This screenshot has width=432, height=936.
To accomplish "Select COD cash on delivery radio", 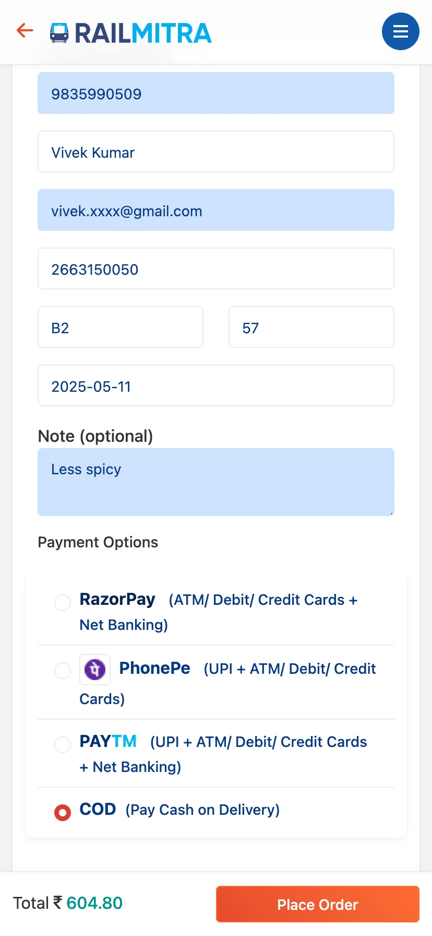I will pos(63,812).
